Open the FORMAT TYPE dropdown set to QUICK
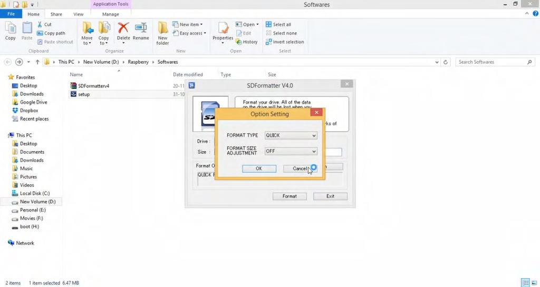Viewport: 540px width, 287px height. (x=291, y=135)
